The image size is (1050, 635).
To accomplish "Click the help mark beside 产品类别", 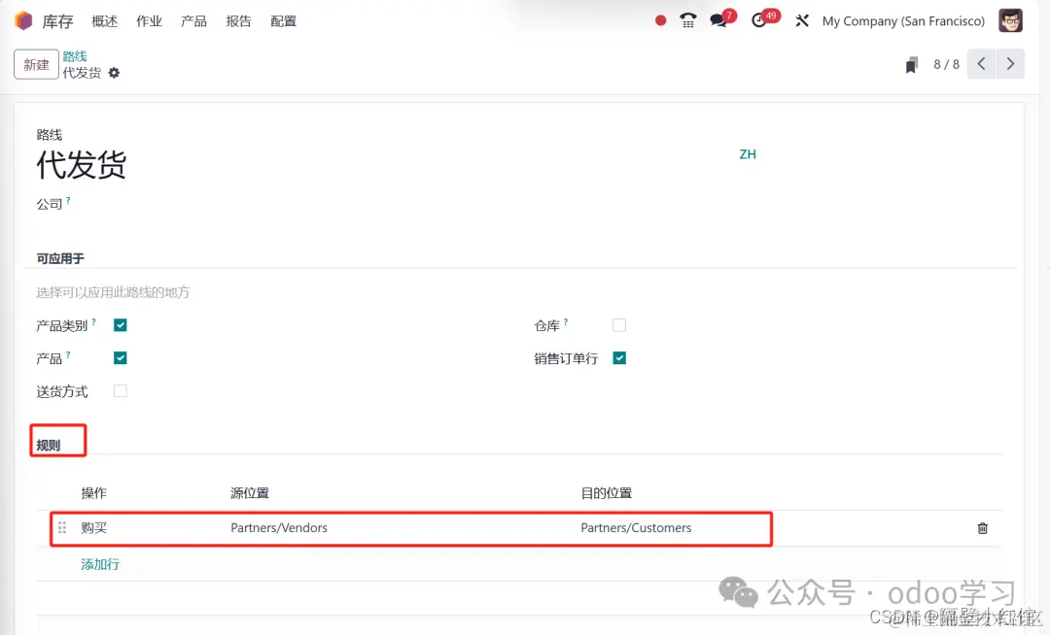I will [93, 322].
